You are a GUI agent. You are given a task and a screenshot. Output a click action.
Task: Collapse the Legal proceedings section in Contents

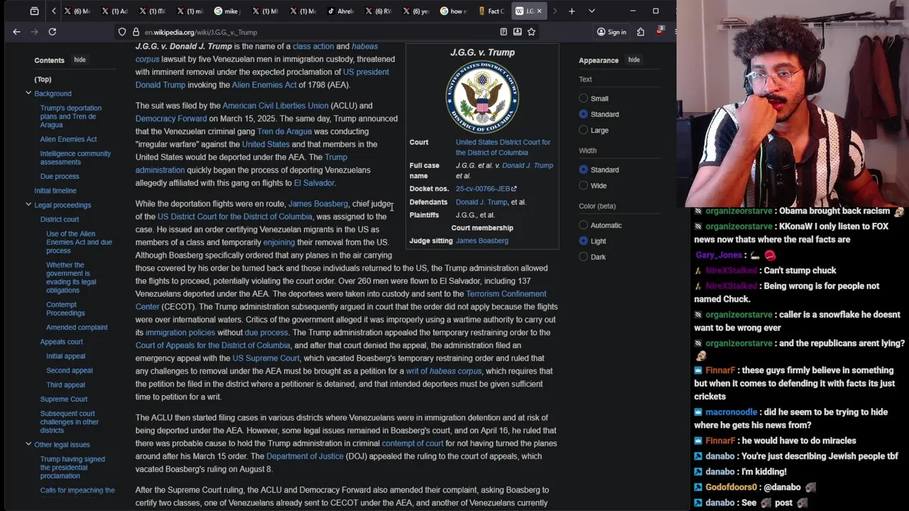[28, 205]
